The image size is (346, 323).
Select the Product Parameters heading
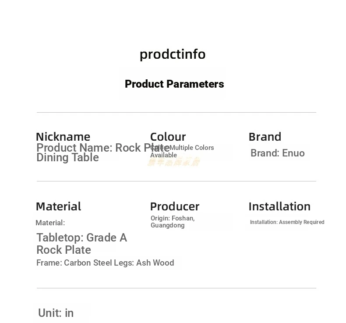(174, 84)
